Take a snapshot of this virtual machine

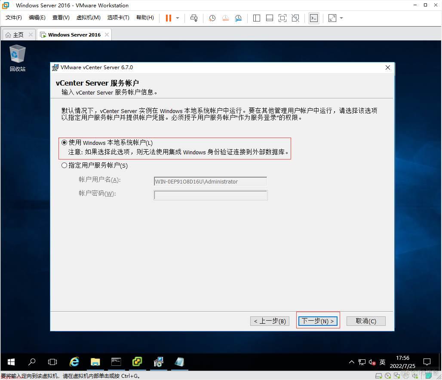click(212, 18)
